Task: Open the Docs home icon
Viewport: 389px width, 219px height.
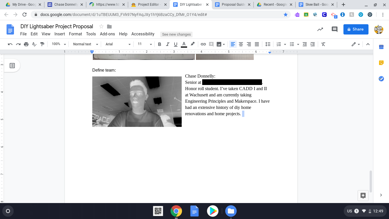Action: (x=10, y=29)
